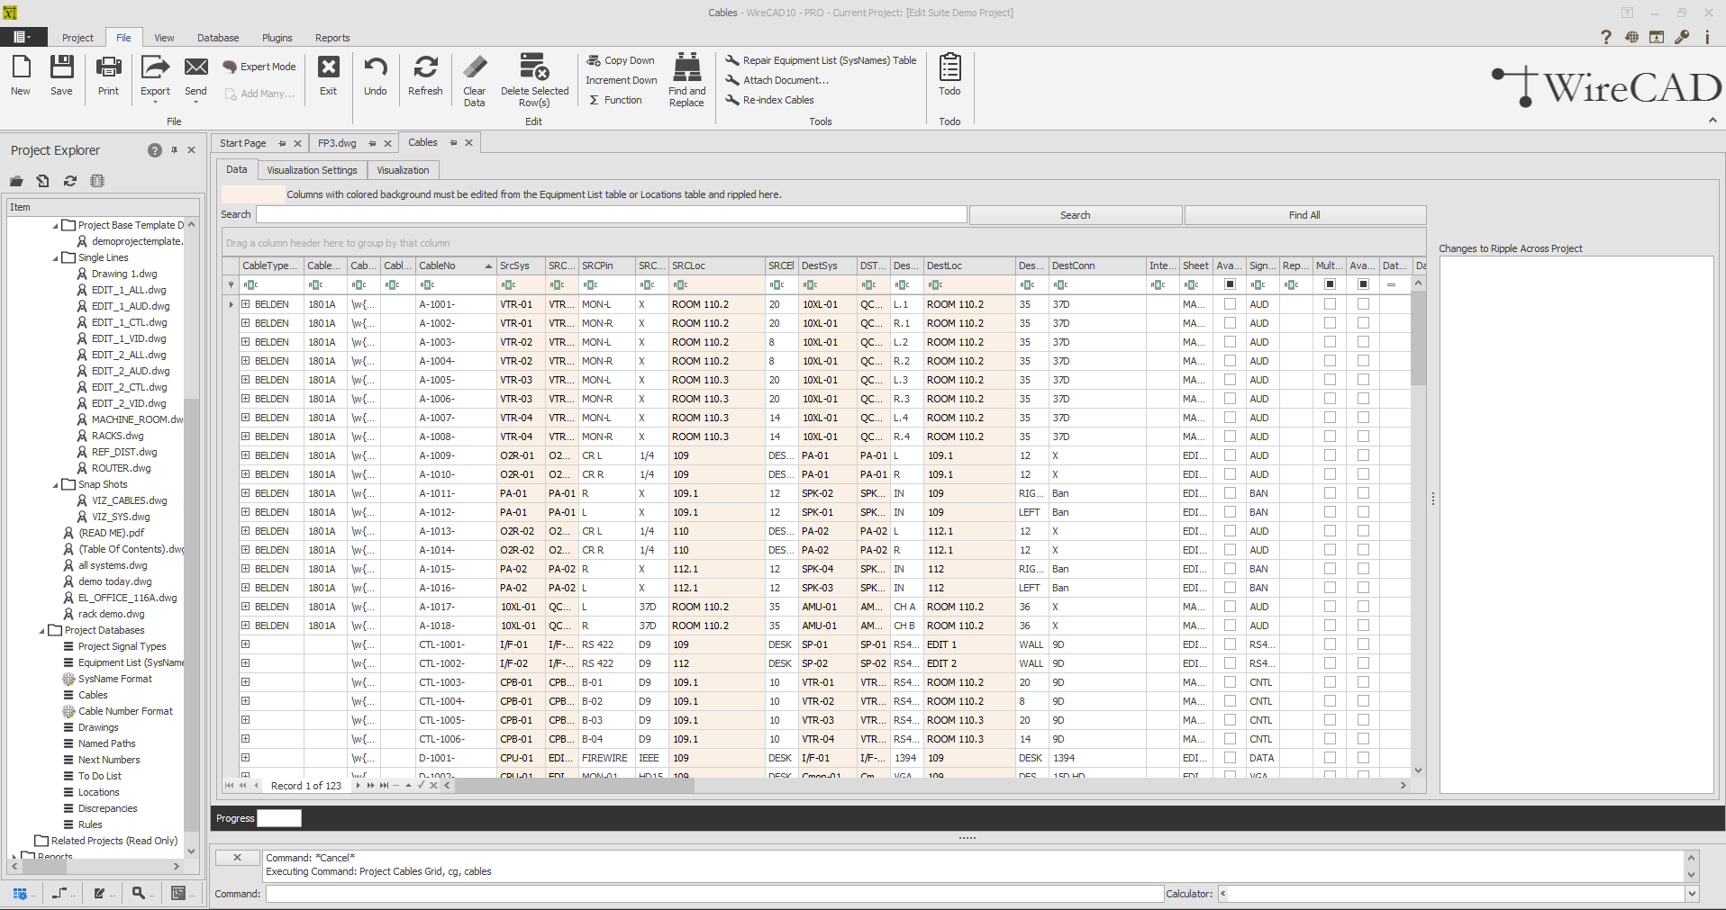The image size is (1726, 910).
Task: Open the Database ribbon tab
Action: point(218,38)
